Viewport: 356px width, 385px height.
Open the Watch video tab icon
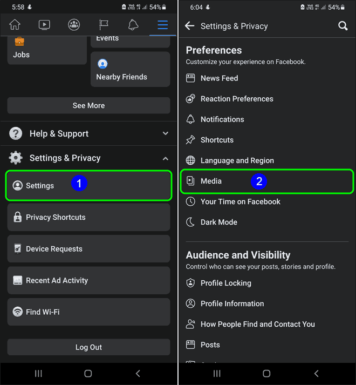(x=44, y=24)
